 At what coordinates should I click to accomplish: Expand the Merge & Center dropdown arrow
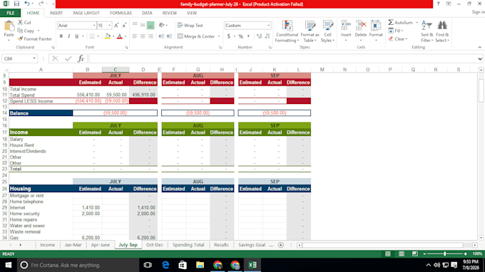tap(219, 36)
